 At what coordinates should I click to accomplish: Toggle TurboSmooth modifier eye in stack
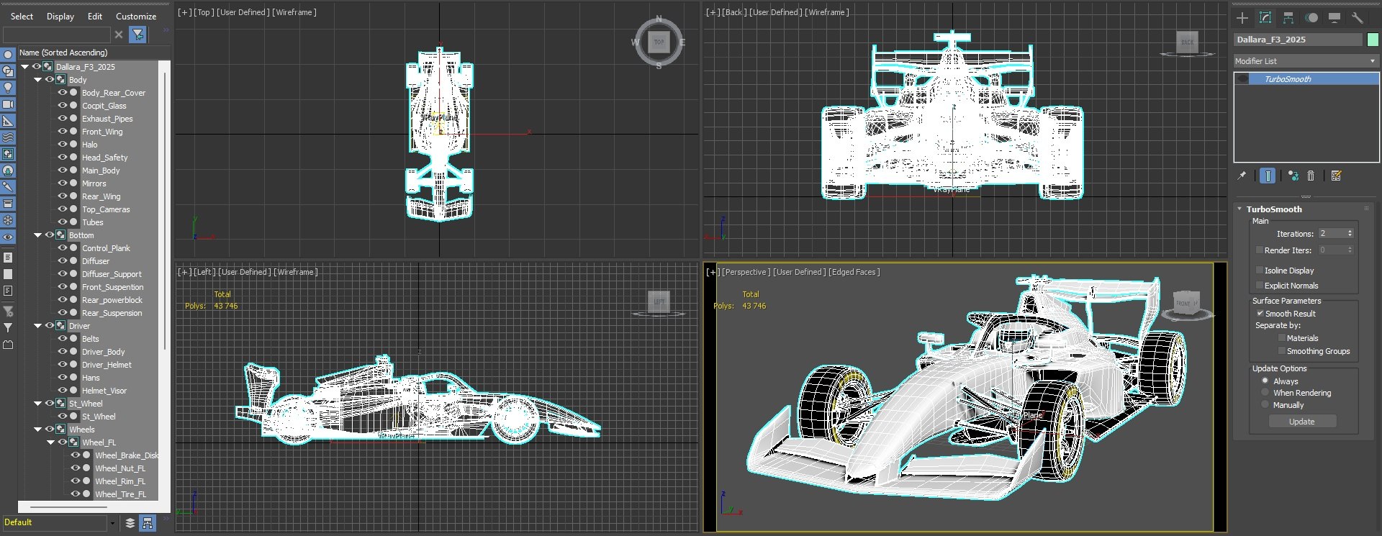point(1243,79)
